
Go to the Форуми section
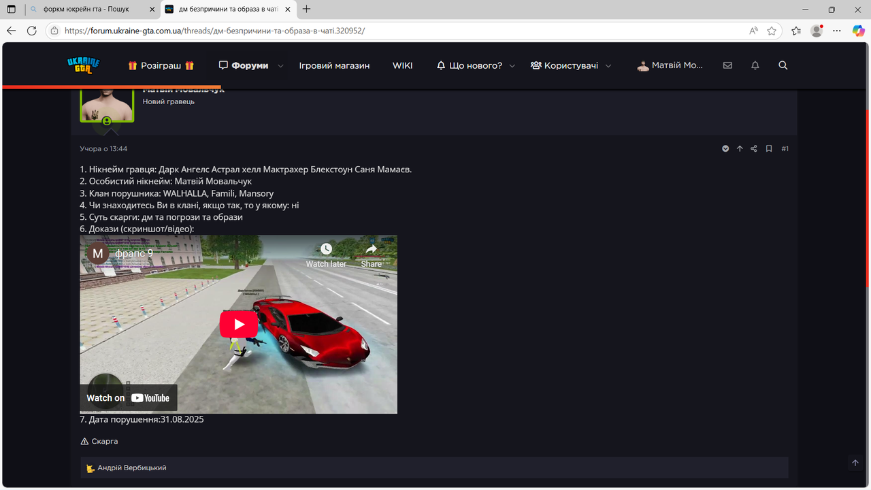(244, 65)
